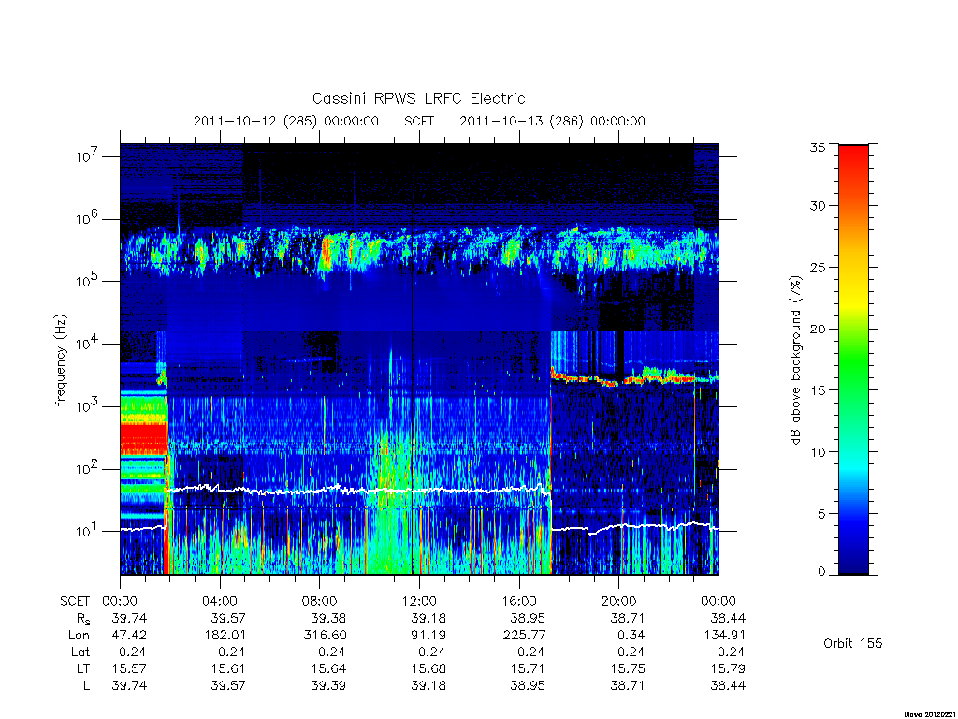Select the end date '2011-10-13 (286) 00:00:00'
The image size is (958, 719).
[552, 121]
